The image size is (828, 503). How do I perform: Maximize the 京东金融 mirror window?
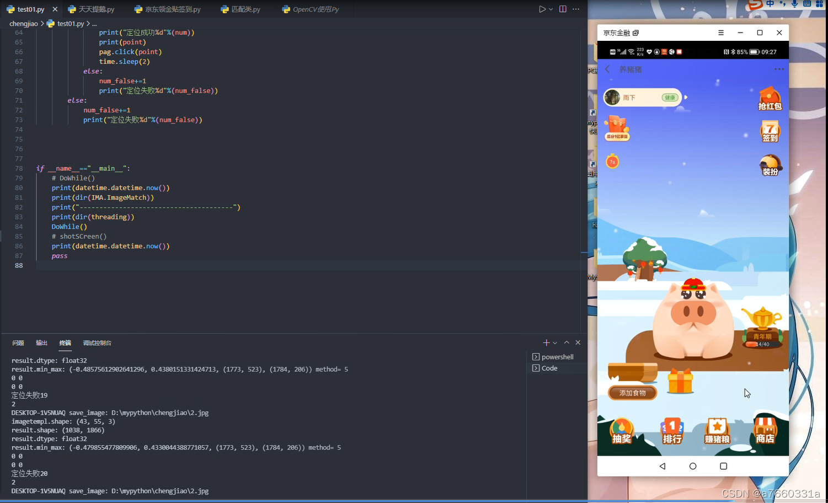760,33
